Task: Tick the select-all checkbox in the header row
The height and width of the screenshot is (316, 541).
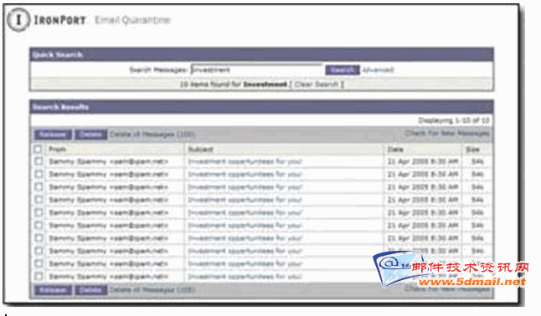Action: pos(38,149)
